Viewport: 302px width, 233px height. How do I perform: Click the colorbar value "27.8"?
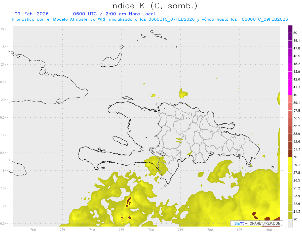[297, 173]
